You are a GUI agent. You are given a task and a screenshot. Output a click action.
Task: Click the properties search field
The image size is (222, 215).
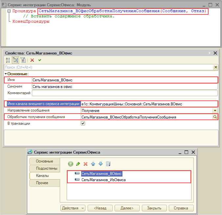pos(109,67)
